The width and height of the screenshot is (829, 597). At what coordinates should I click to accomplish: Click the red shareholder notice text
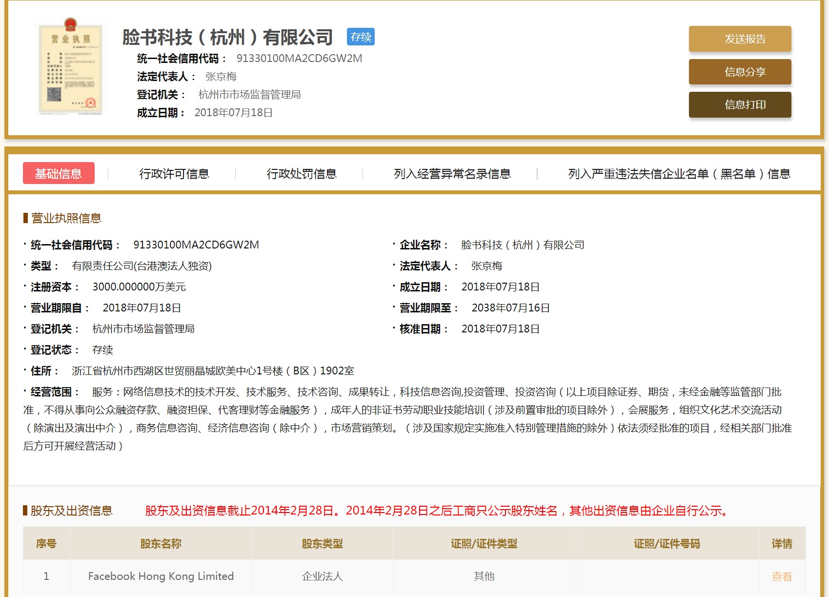[437, 511]
